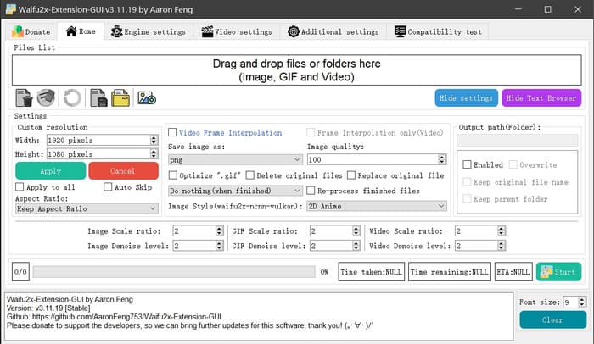Click the drag and drop files area
594x344 pixels.
(297, 70)
